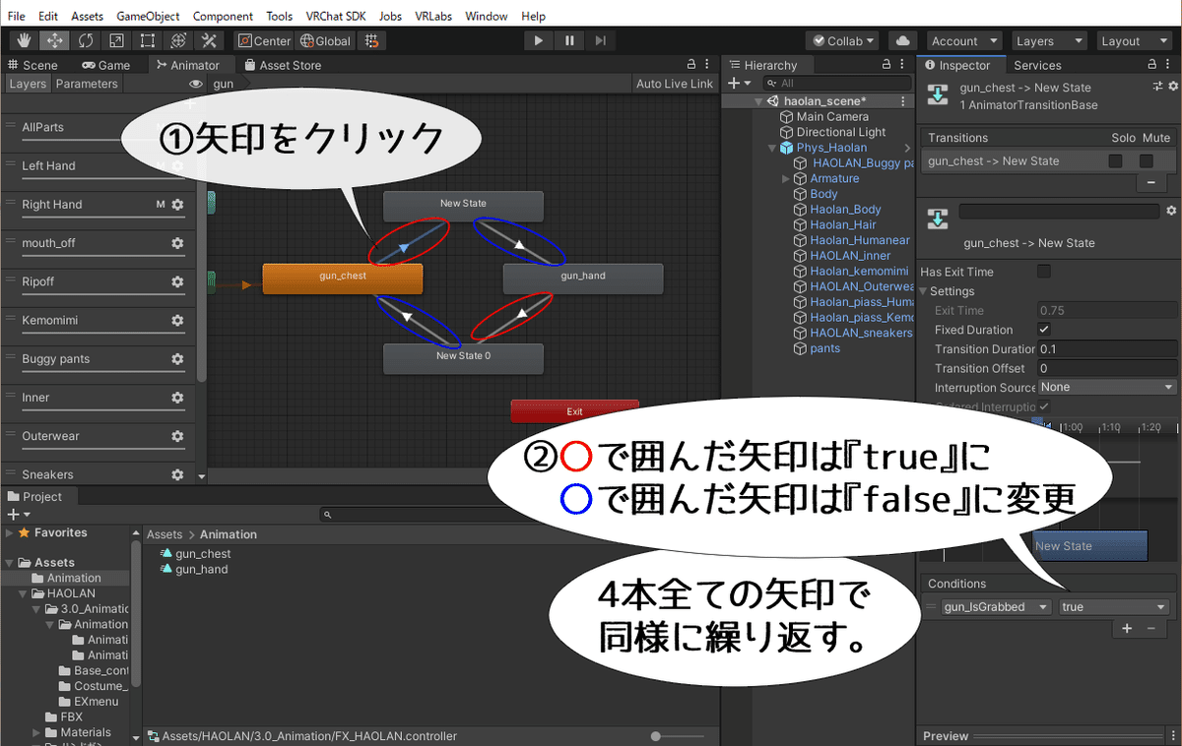
Task: Select the red Exit node
Action: 574,411
